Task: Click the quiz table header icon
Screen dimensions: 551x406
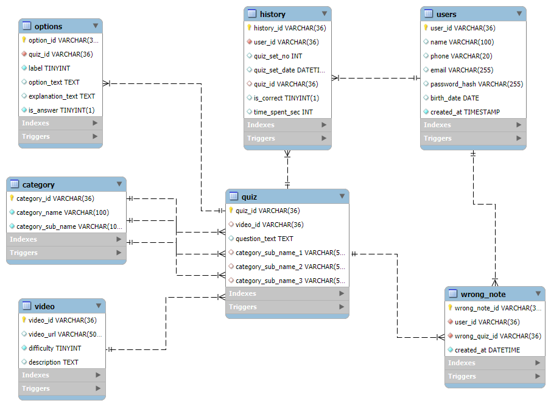Action: click(234, 197)
